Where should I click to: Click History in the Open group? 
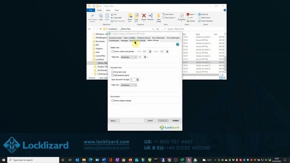191,21
